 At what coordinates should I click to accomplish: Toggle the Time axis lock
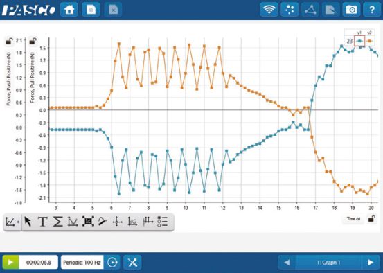371,219
